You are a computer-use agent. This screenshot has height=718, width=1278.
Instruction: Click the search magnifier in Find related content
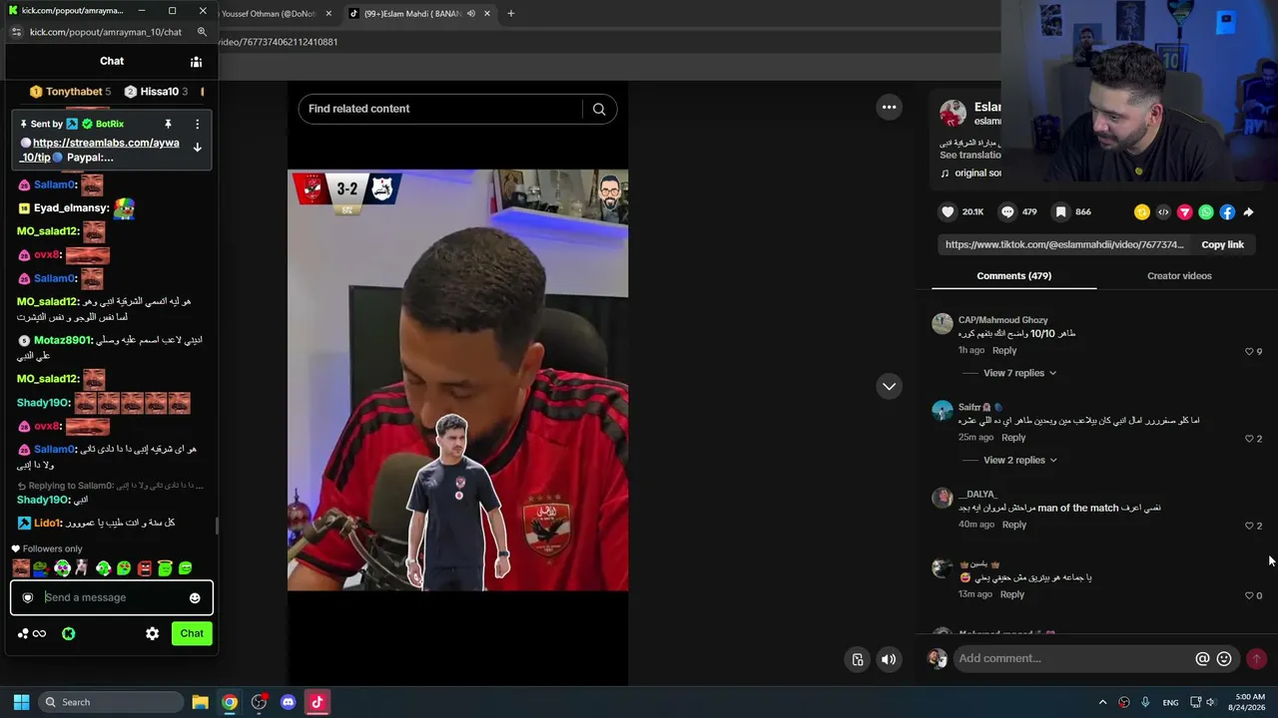[x=599, y=109]
